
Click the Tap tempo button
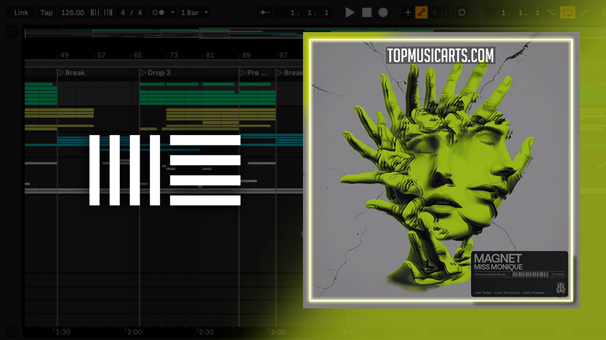click(x=46, y=13)
